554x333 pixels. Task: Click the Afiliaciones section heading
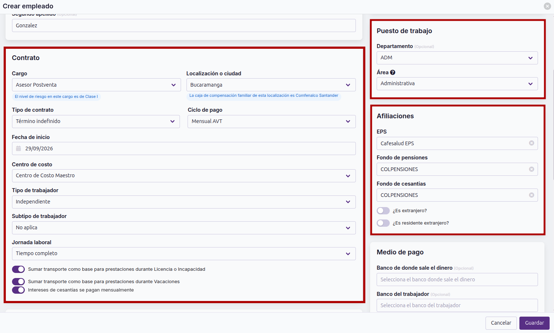(x=395, y=116)
